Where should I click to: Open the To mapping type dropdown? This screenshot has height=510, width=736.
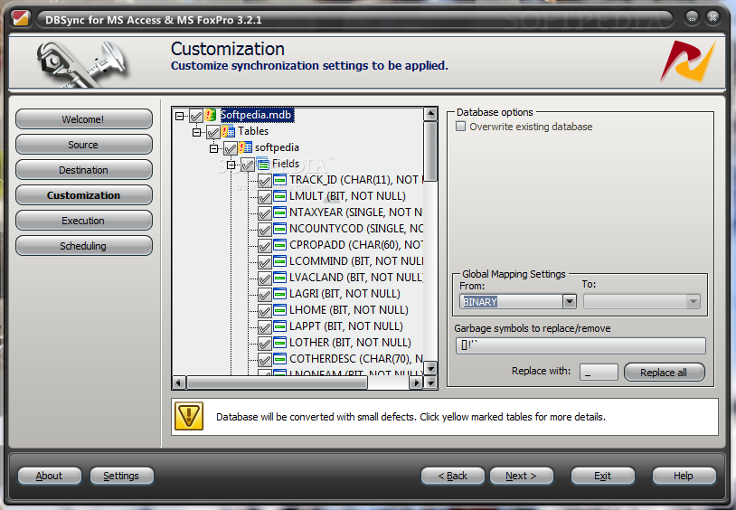(693, 301)
